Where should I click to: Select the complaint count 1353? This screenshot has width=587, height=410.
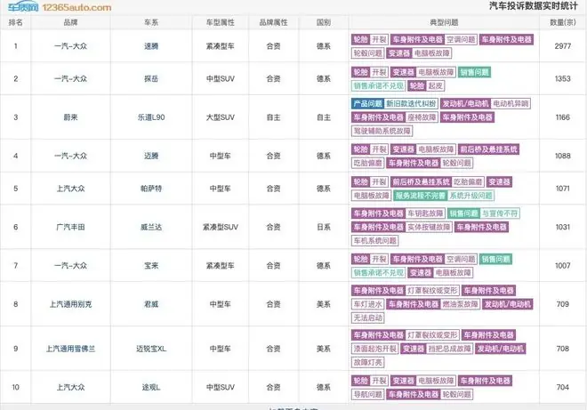point(563,78)
